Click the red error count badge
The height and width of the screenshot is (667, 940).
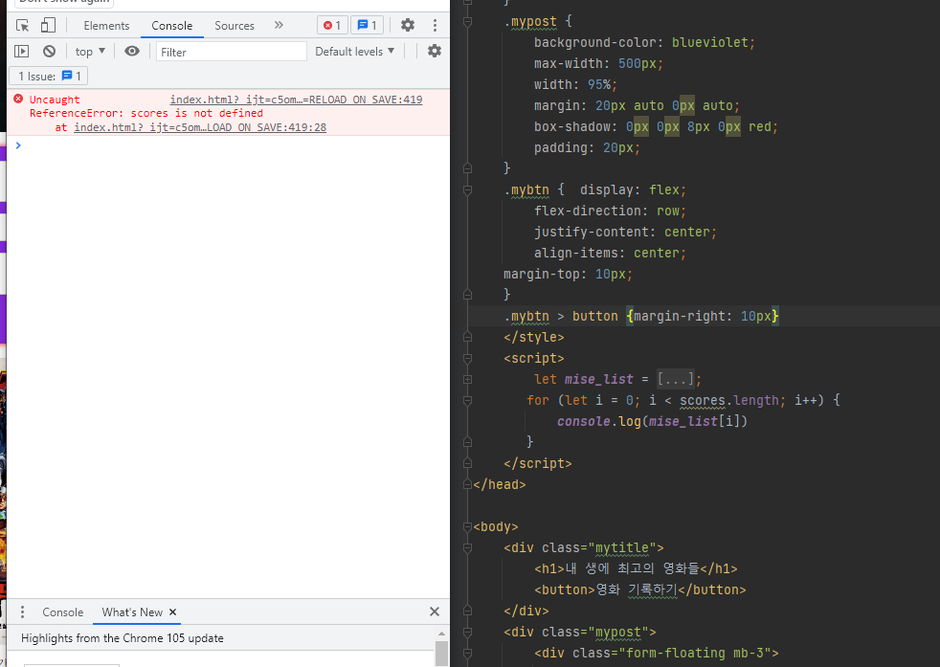click(332, 25)
